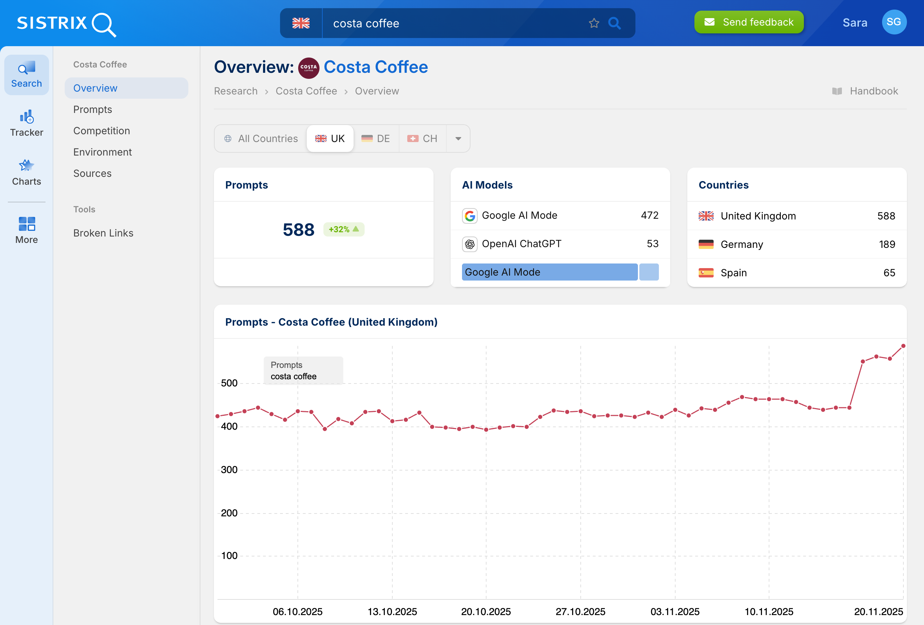Viewport: 924px width, 625px height.
Task: Enable the CH country filter
Action: pos(423,138)
